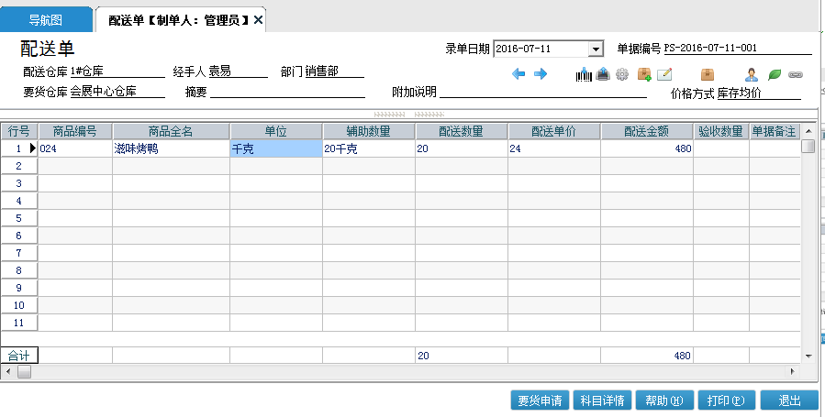Select row 1 配送单价 cell showing 24

(554, 148)
